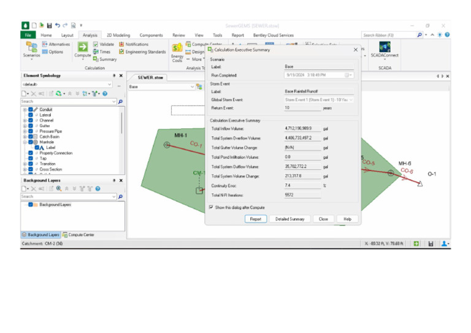The height and width of the screenshot is (333, 471).
Task: Open the Compute button dropdown arrow
Action: (x=83, y=59)
